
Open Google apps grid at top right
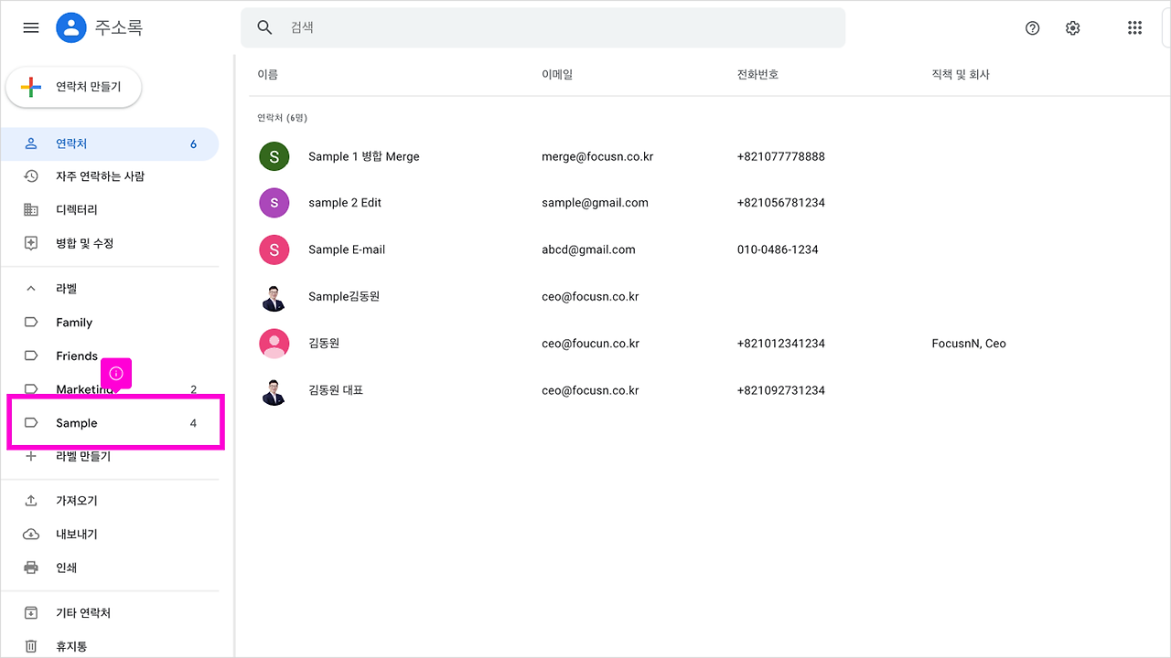click(1134, 27)
